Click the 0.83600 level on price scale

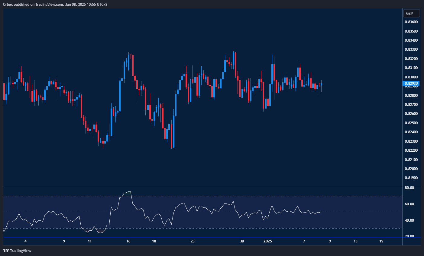pyautogui.click(x=411, y=22)
